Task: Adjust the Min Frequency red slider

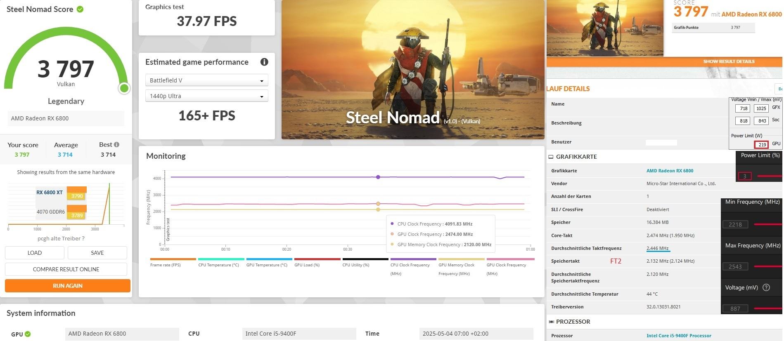Action: (x=768, y=224)
